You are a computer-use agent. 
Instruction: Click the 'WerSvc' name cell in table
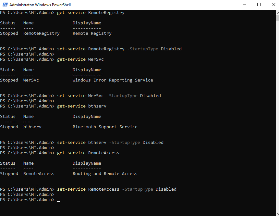(31, 80)
